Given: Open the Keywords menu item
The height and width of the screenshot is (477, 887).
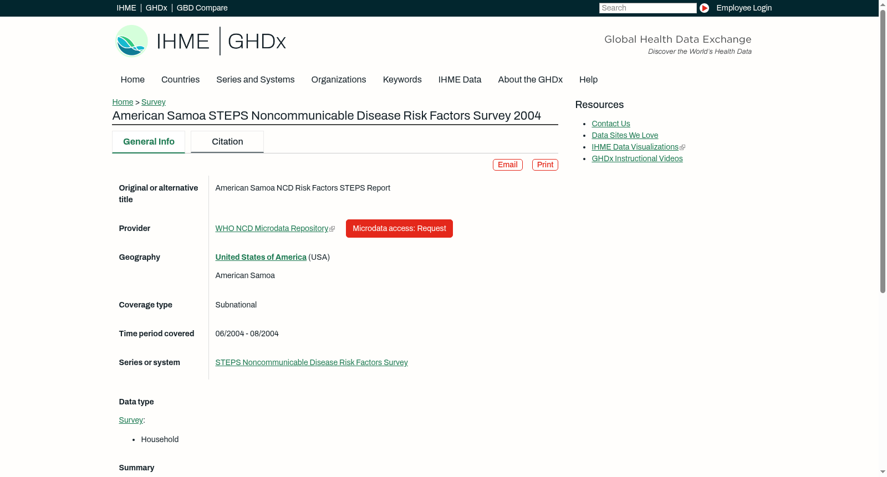Looking at the screenshot, I should tap(402, 80).
